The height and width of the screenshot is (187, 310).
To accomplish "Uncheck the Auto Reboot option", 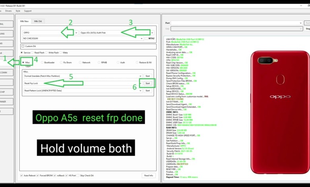I will [x=22, y=175].
